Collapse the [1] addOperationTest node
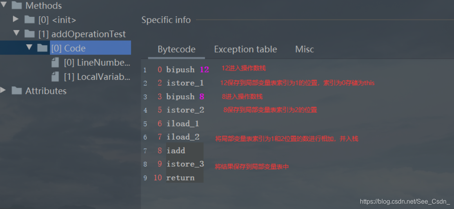The width and height of the screenshot is (454, 209). click(x=16, y=34)
